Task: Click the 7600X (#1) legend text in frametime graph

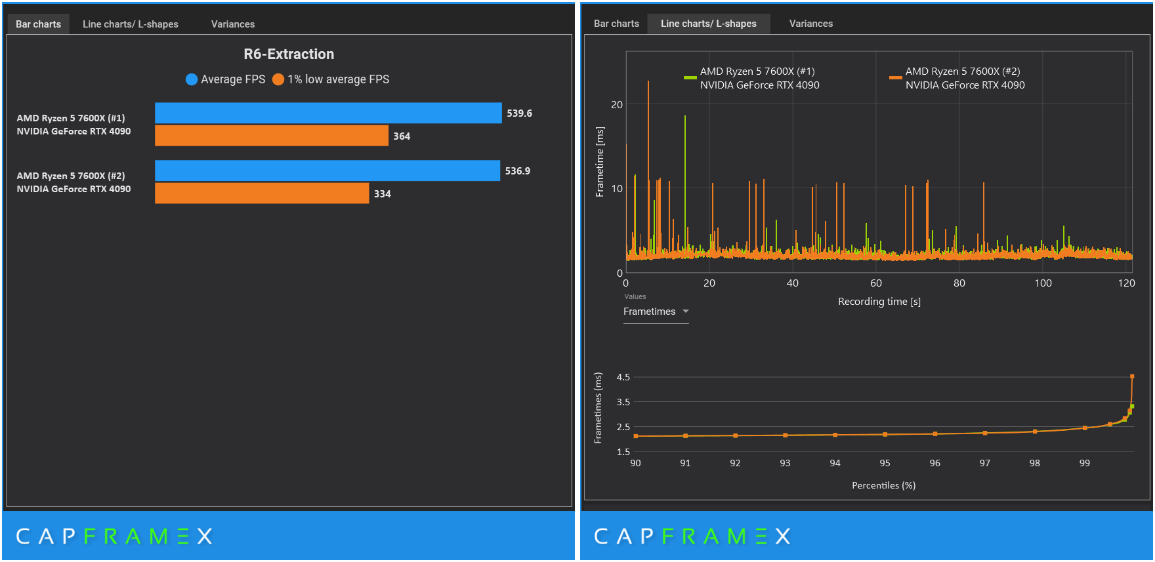Action: (x=760, y=78)
